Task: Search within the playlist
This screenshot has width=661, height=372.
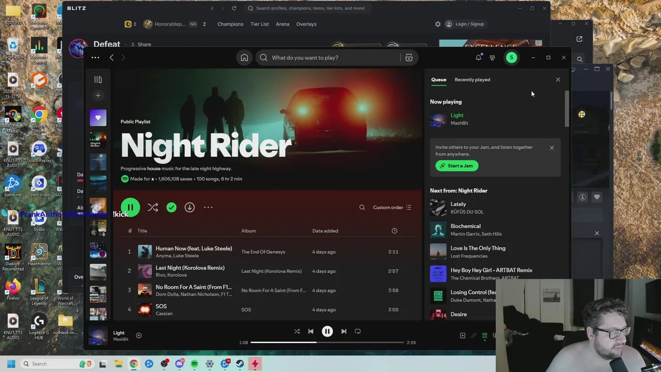Action: [x=362, y=207]
